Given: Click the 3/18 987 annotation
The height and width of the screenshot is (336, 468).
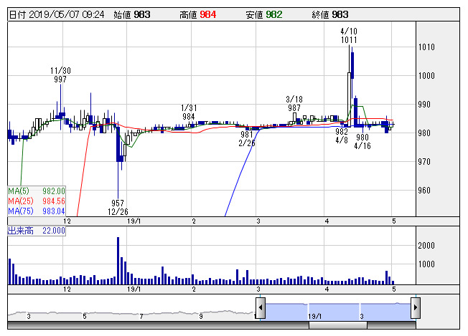Looking at the screenshot, I should (294, 103).
